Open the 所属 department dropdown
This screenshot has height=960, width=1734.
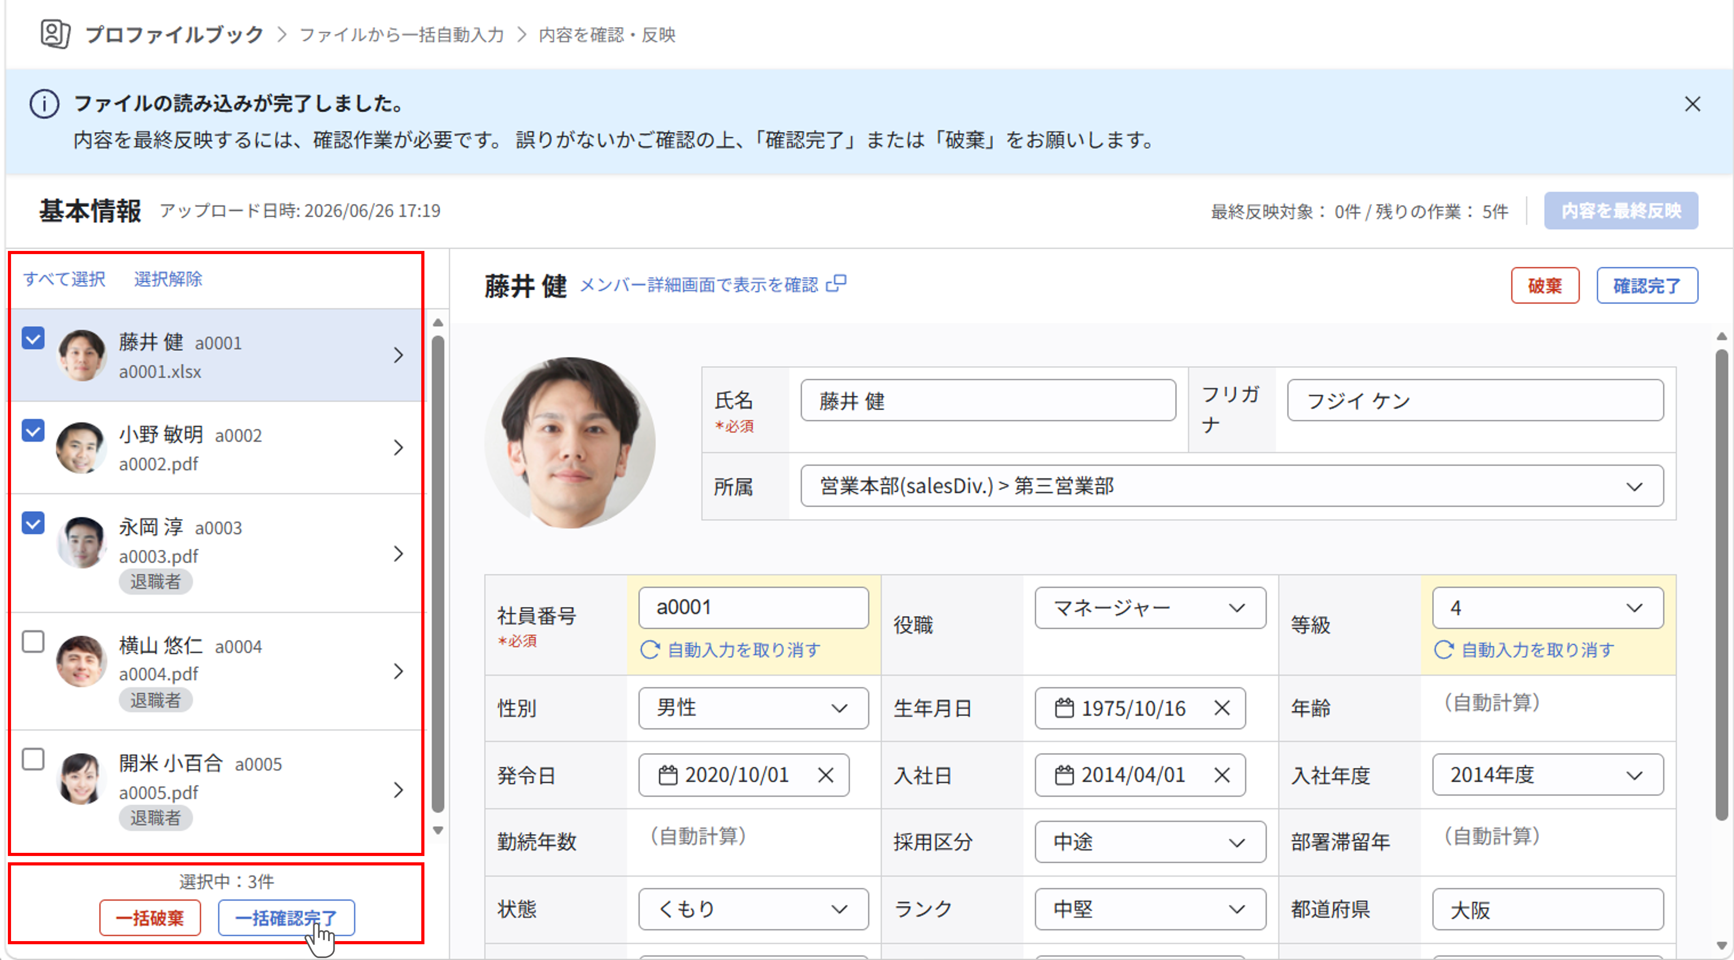(1232, 486)
